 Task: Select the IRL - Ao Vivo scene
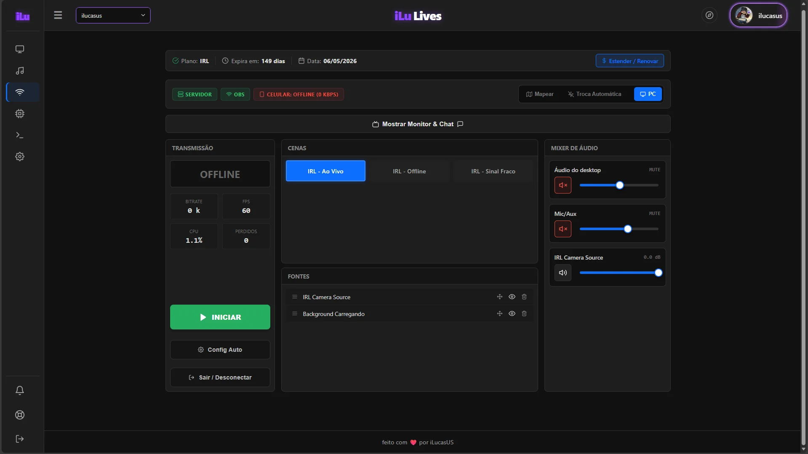click(x=325, y=171)
